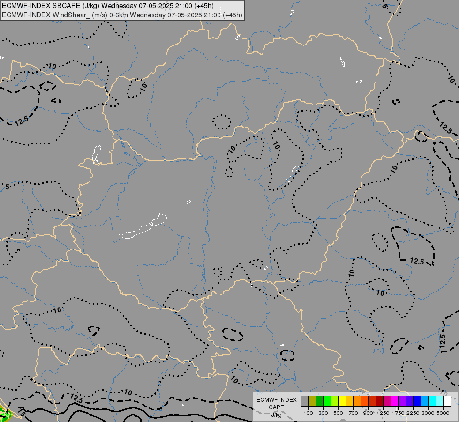The height and width of the screenshot is (422, 459).
Task: Click the 5000 legend value
Action: [x=443, y=413]
